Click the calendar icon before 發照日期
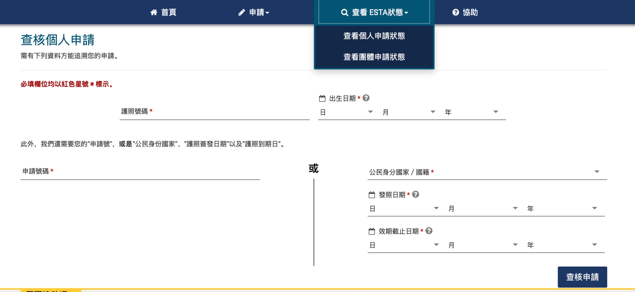 (372, 195)
